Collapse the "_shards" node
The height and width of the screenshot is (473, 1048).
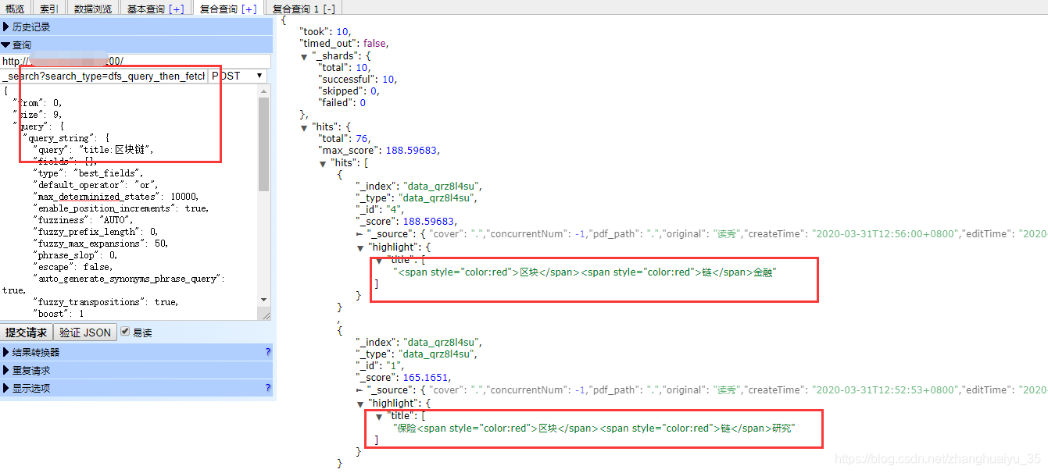click(304, 56)
